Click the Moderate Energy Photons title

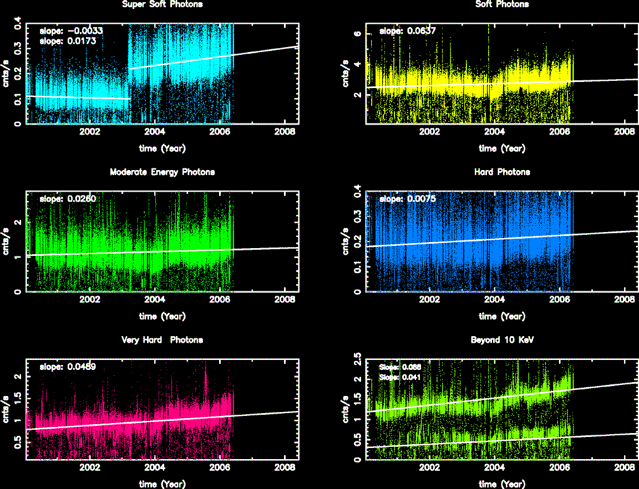pos(162,172)
